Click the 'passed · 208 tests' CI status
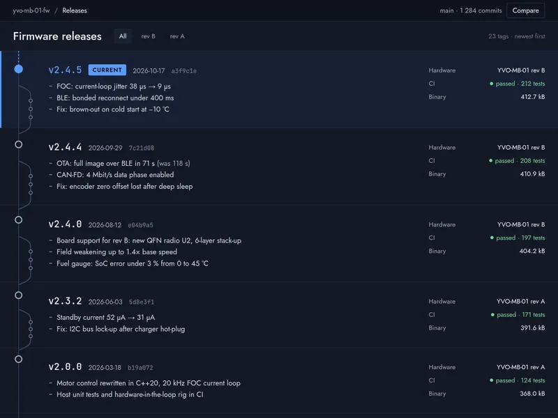Screen dimensions: 558x418 pyautogui.click(x=517, y=161)
